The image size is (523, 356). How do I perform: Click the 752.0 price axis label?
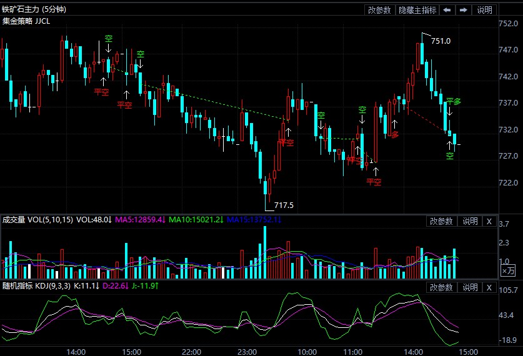(x=509, y=23)
